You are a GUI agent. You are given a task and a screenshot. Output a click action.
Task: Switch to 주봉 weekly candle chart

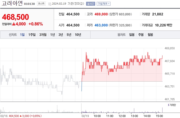point(141,35)
